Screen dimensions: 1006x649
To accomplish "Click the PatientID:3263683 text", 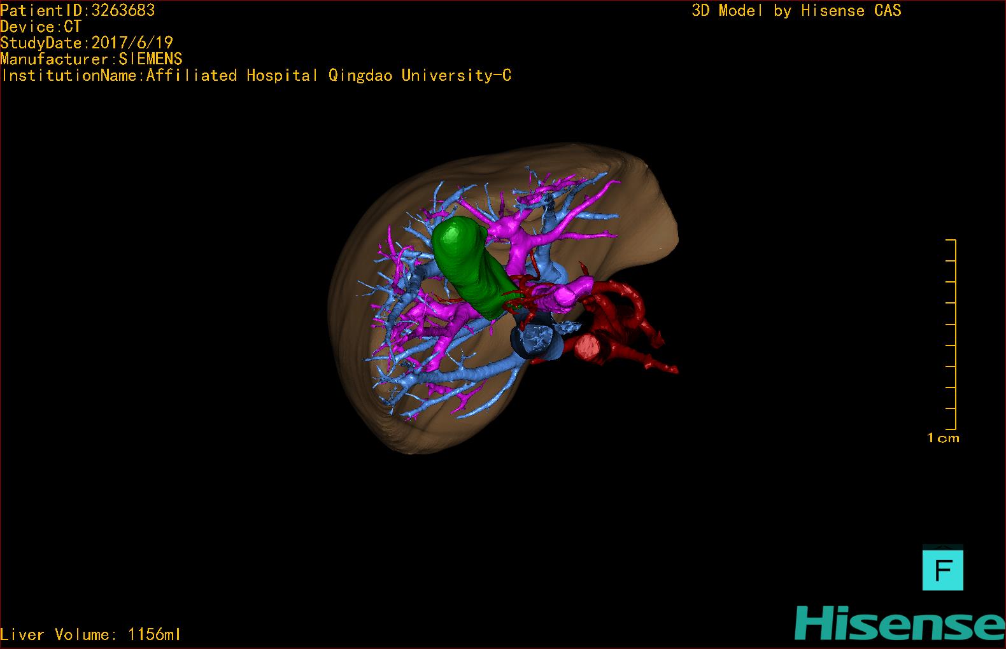I will point(78,10).
